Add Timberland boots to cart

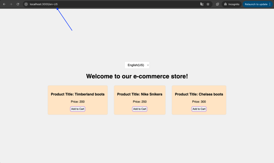coord(78,109)
